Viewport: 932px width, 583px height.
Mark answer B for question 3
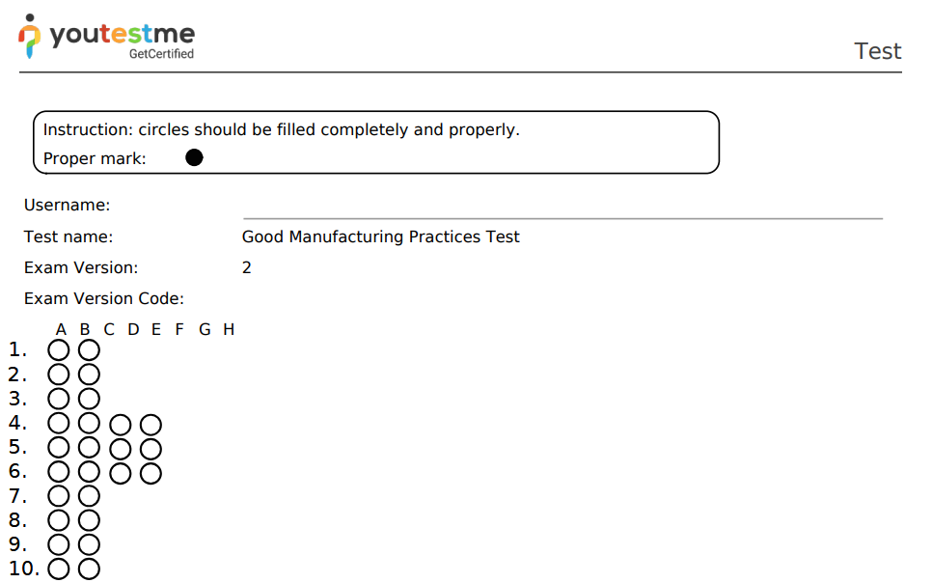tap(89, 399)
